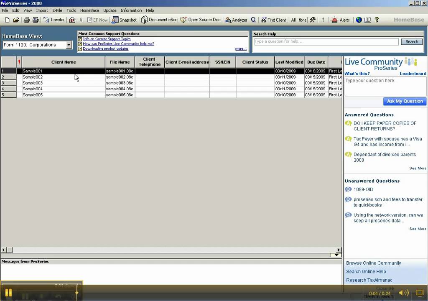428x301 pixels.
Task: Open the paper copies answered question
Action: [385, 126]
